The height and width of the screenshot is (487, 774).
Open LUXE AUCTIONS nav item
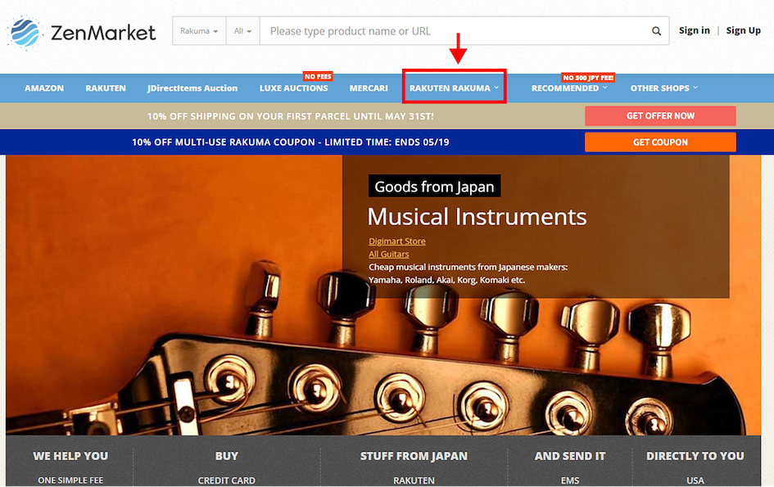[294, 88]
